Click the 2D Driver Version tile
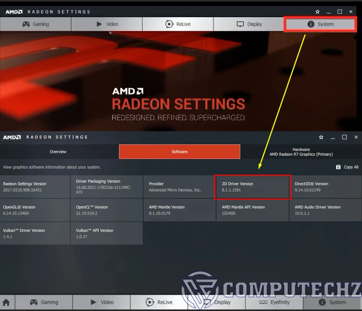362x311 pixels. 252,187
